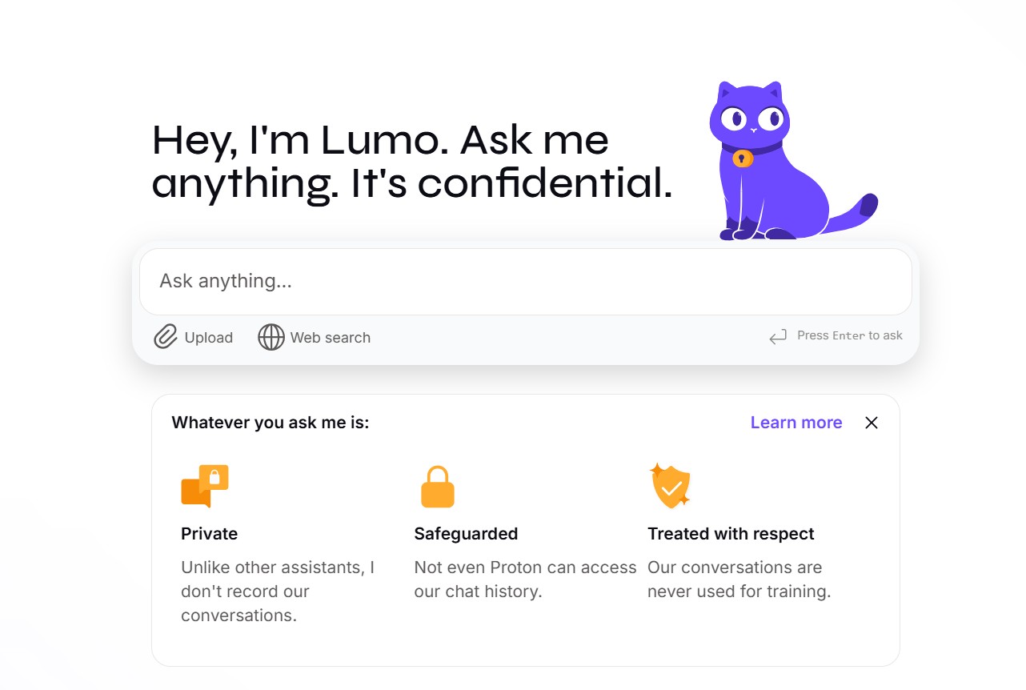
Task: Select the Upload button label
Action: pos(209,338)
